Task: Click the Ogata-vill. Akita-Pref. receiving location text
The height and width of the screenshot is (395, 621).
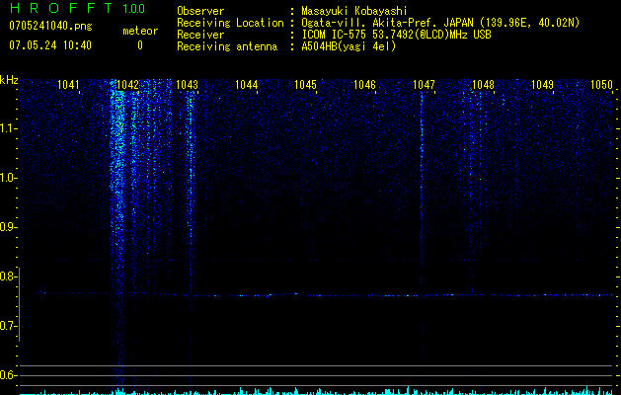Action: coord(440,23)
